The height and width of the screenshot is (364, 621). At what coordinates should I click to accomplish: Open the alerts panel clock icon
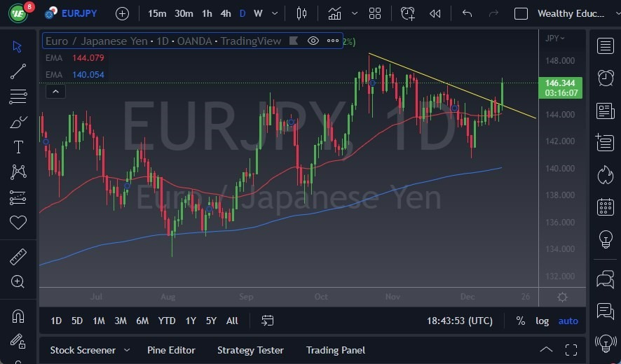pos(606,78)
